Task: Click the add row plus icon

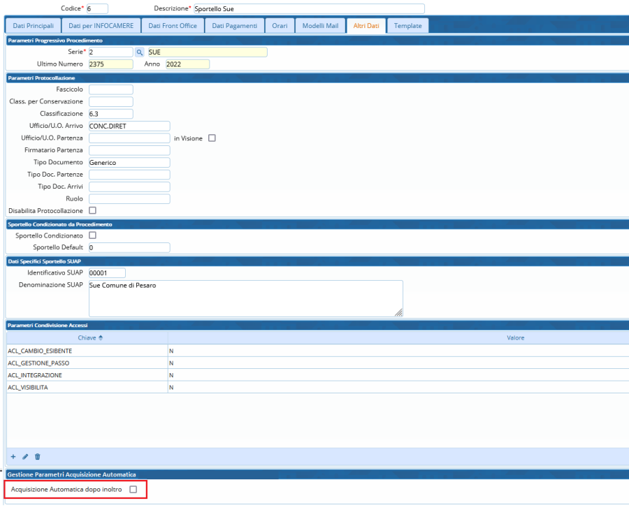Action: (13, 457)
